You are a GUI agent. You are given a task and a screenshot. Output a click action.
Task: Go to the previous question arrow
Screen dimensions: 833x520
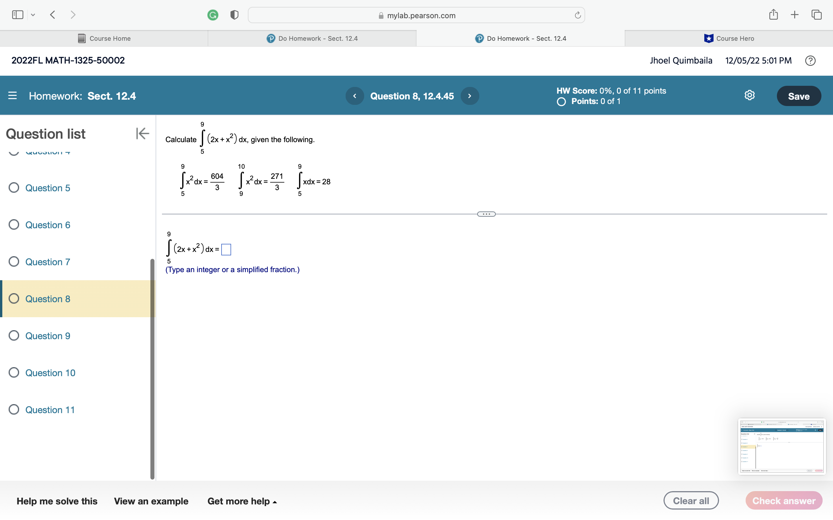click(355, 96)
